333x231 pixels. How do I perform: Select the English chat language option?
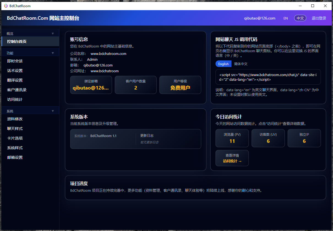pyautogui.click(x=223, y=64)
